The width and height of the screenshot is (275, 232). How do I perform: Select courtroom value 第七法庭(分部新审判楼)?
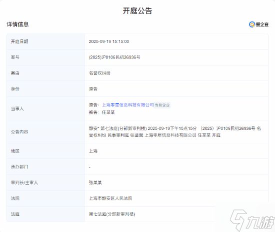tap(112, 214)
